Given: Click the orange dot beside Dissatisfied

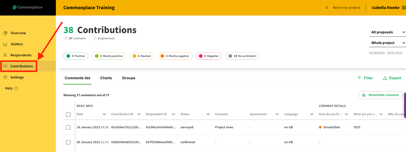Looking at the screenshot, I should (320, 127).
